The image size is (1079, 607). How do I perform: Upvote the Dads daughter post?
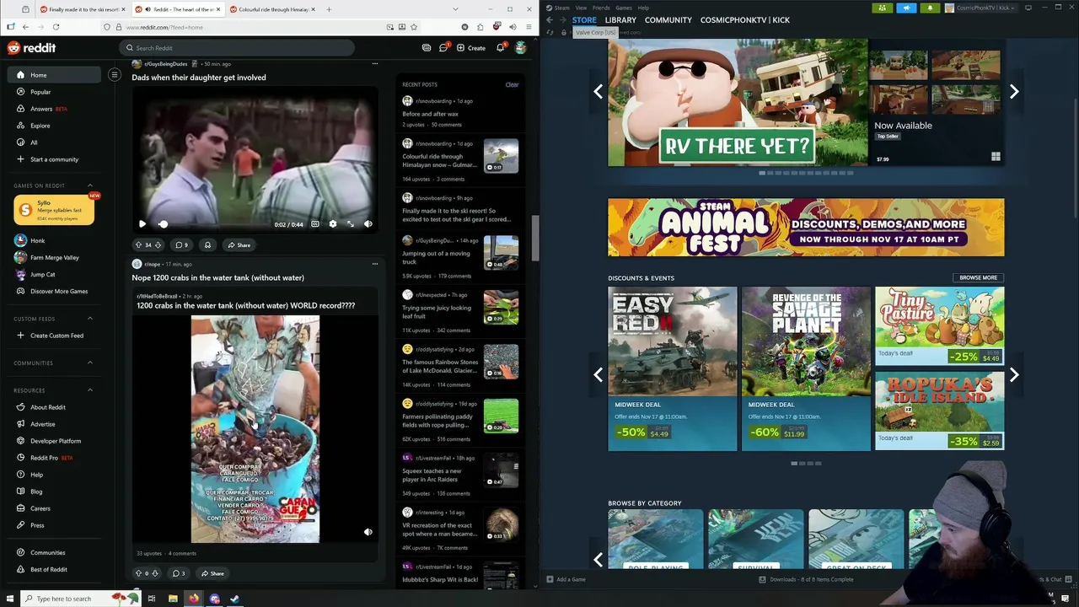click(138, 245)
